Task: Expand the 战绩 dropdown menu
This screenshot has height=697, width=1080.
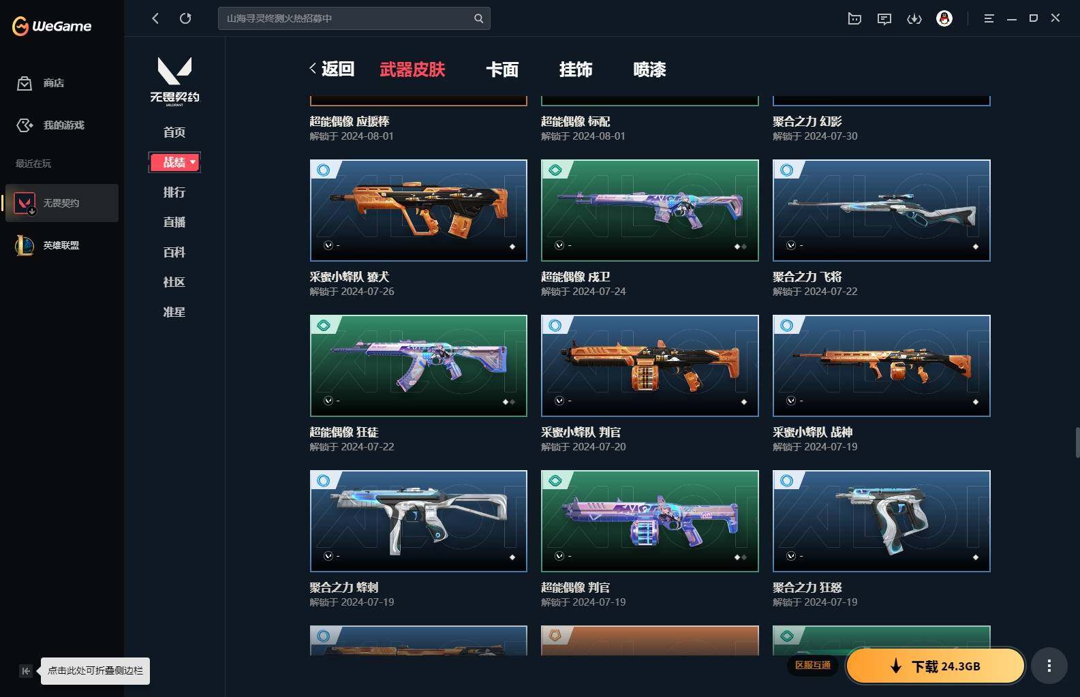Action: (x=174, y=162)
